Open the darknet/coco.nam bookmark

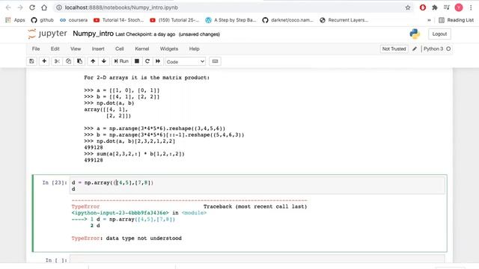287,20
